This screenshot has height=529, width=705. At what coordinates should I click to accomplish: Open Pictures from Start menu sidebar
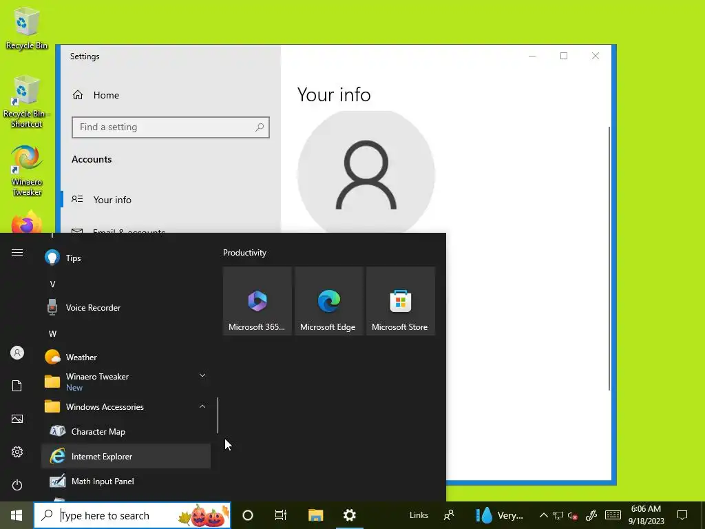pyautogui.click(x=17, y=419)
